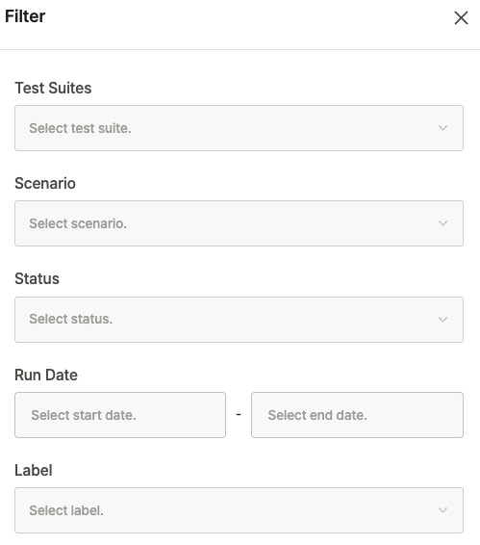The width and height of the screenshot is (480, 545).
Task: Open the Select label dropdown
Action: pyautogui.click(x=239, y=510)
